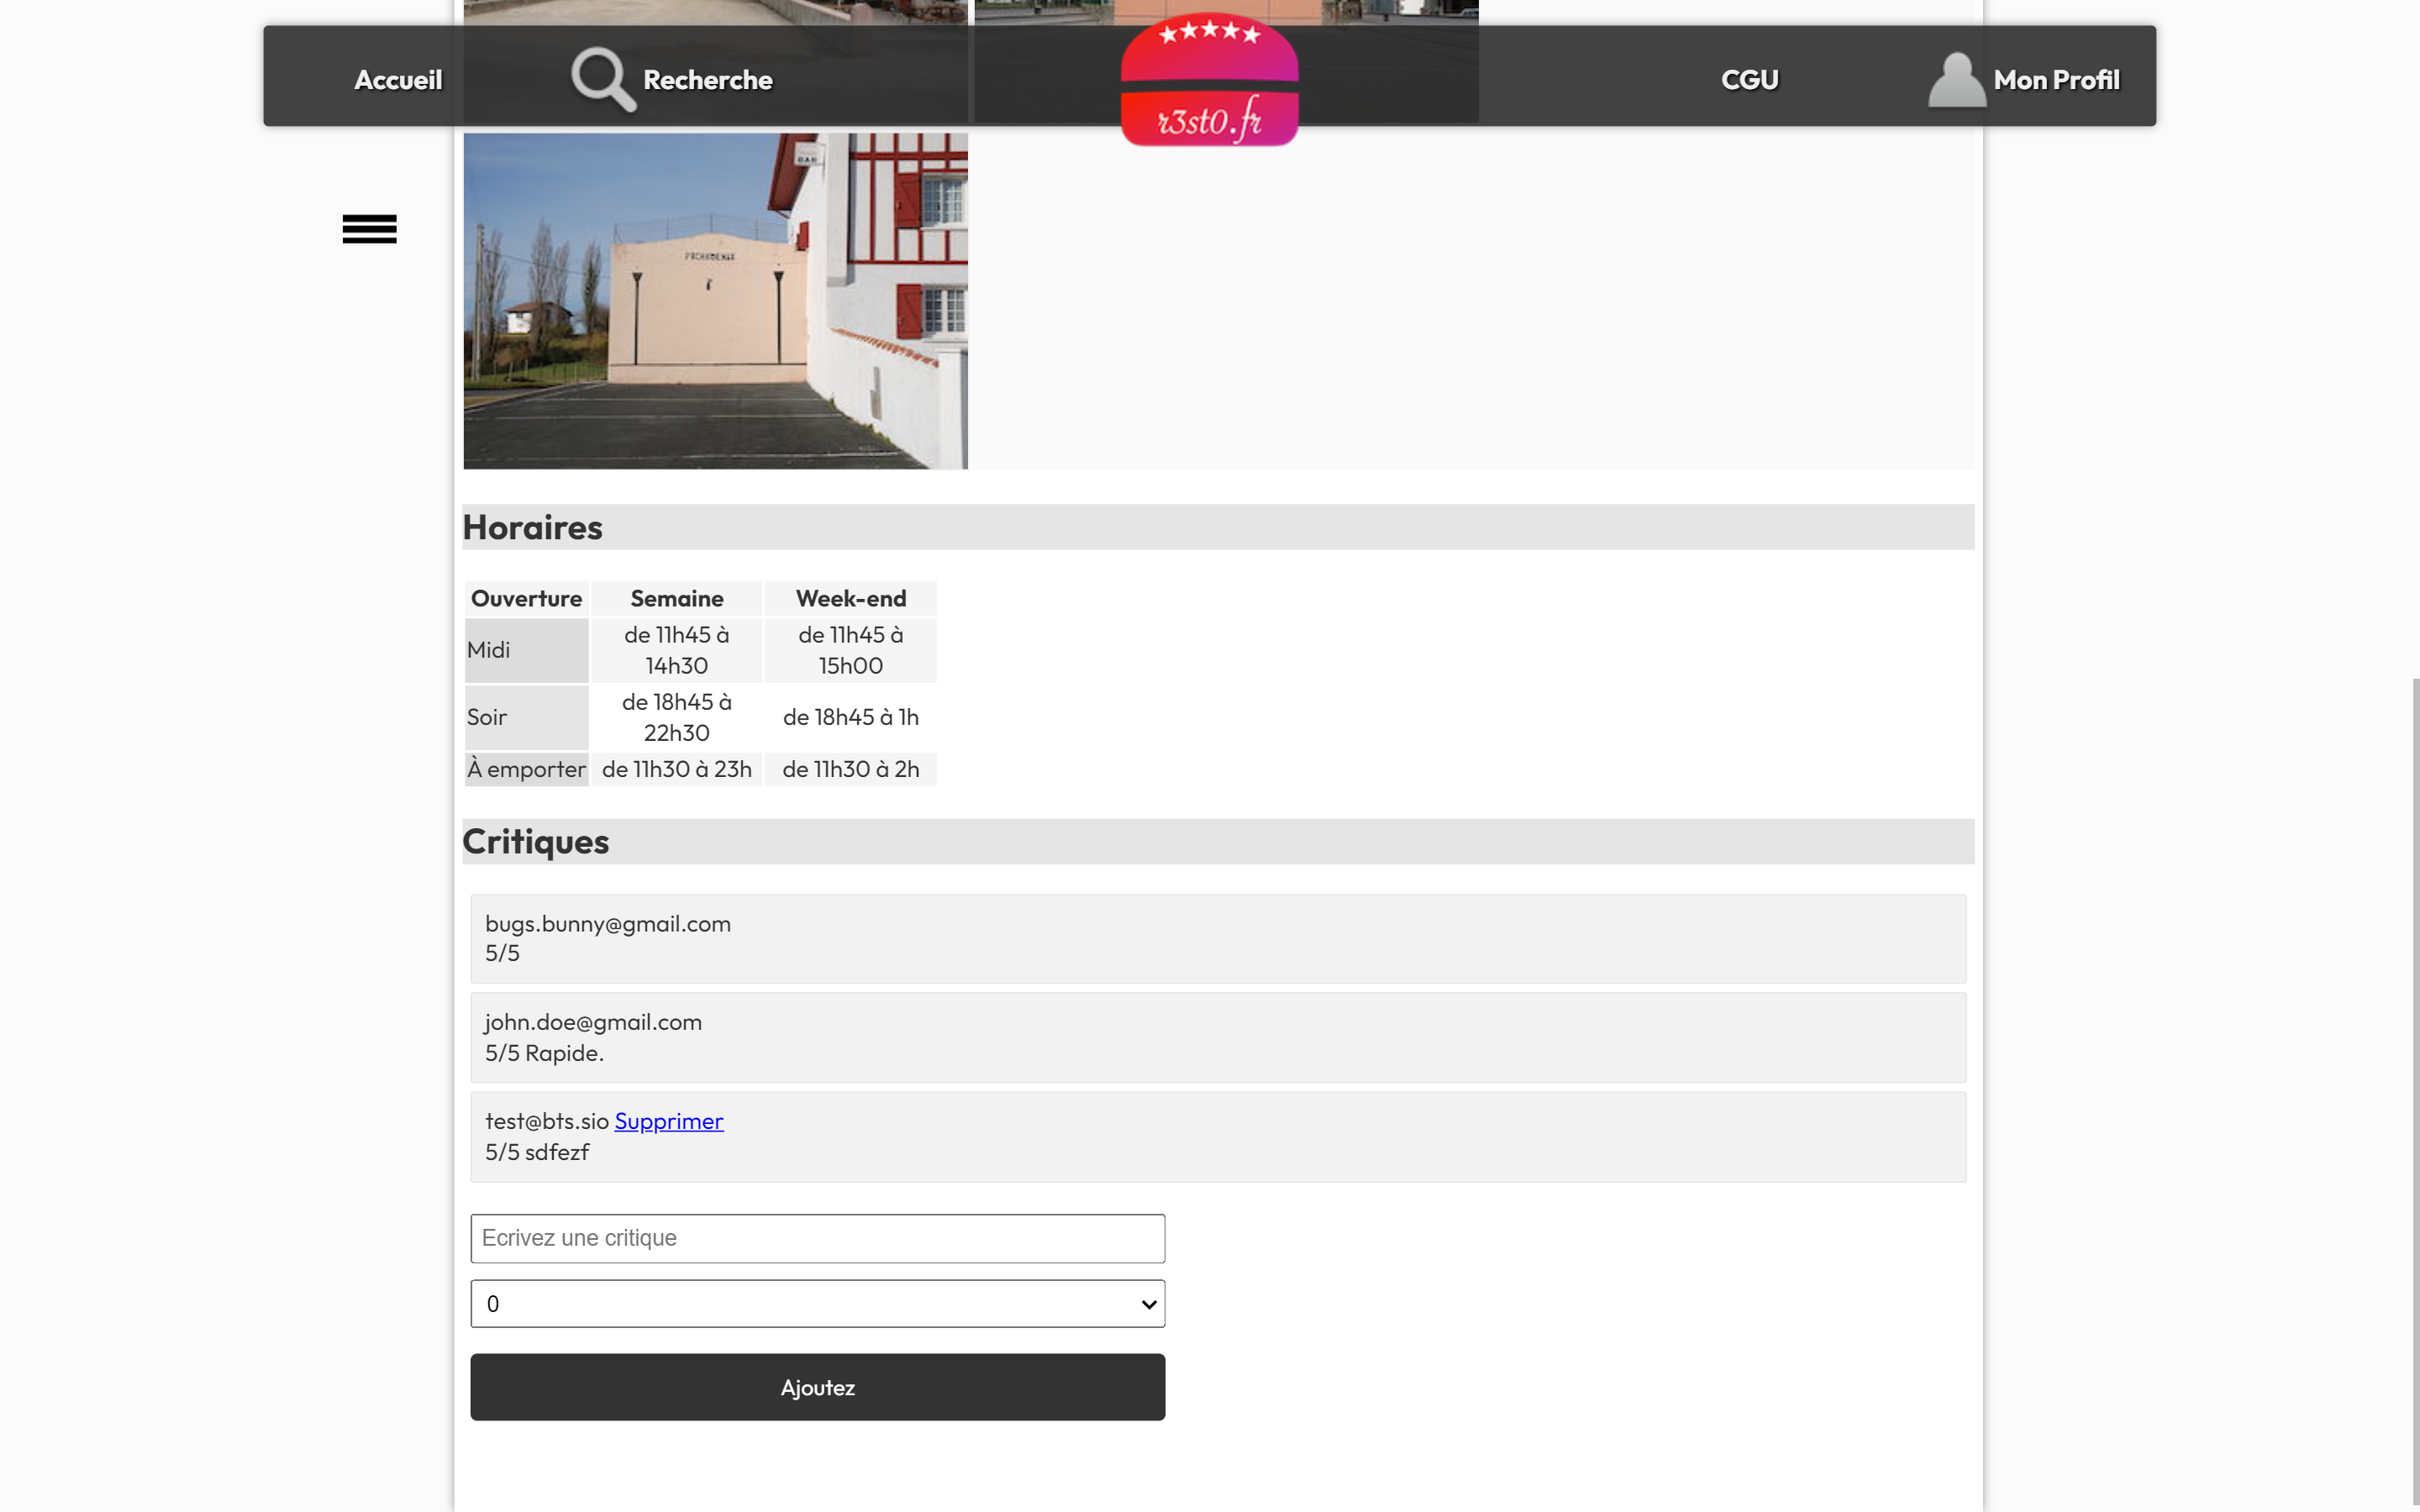Image resolution: width=2420 pixels, height=1512 pixels.
Task: Click the Critiques section heading
Action: pyautogui.click(x=536, y=841)
